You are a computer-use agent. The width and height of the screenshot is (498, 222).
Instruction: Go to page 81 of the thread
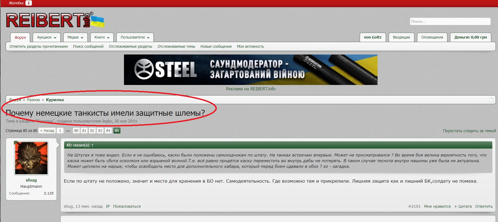click(x=84, y=131)
